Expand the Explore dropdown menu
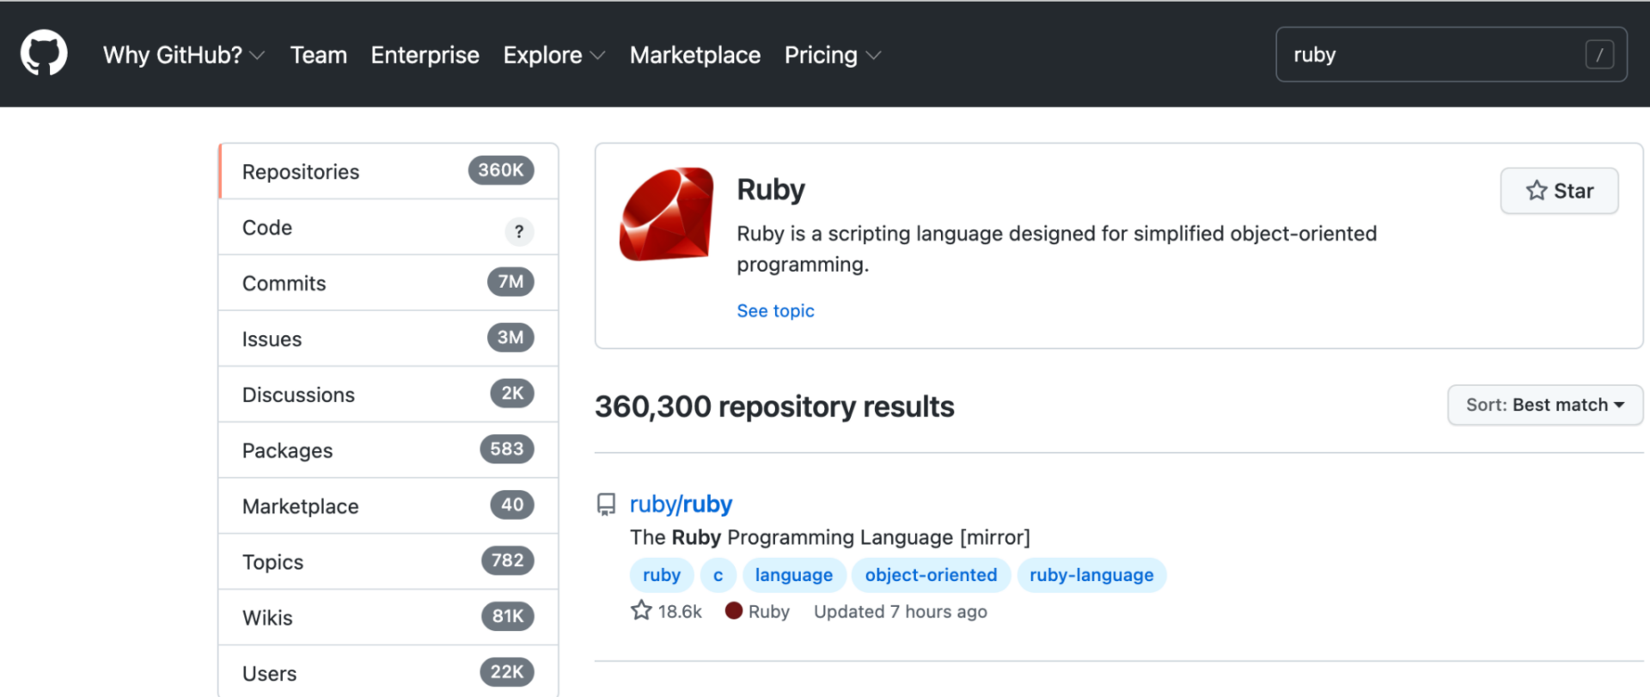 click(554, 55)
